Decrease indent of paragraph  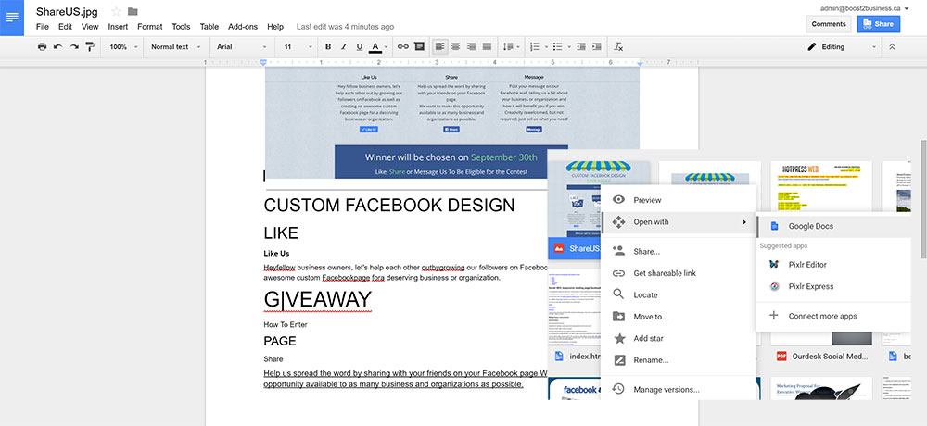coord(581,46)
